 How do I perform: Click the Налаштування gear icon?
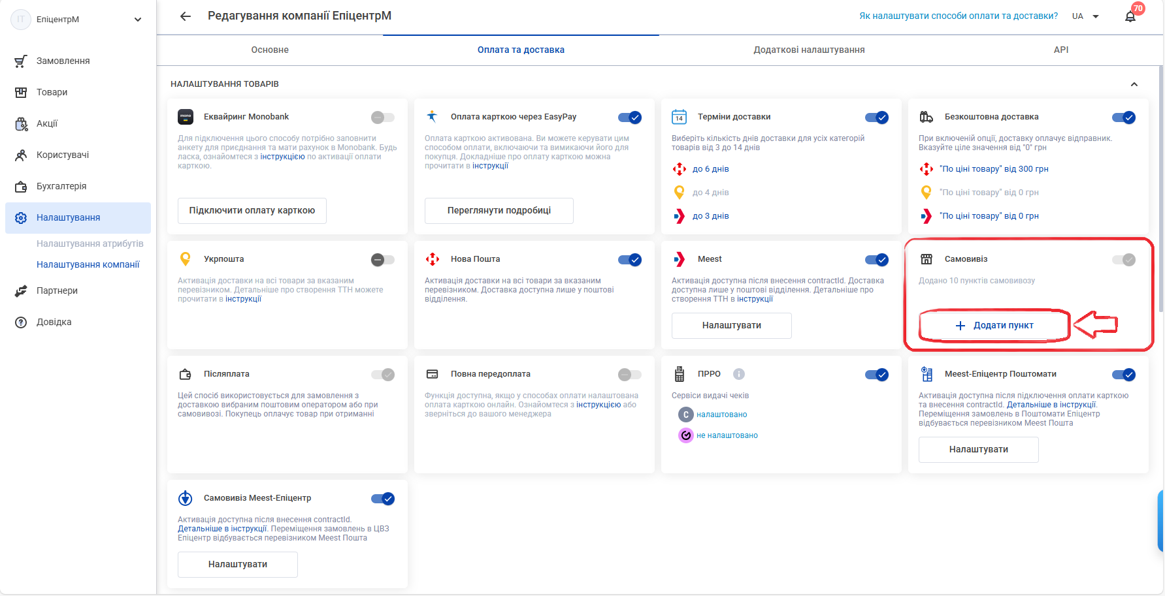click(21, 217)
